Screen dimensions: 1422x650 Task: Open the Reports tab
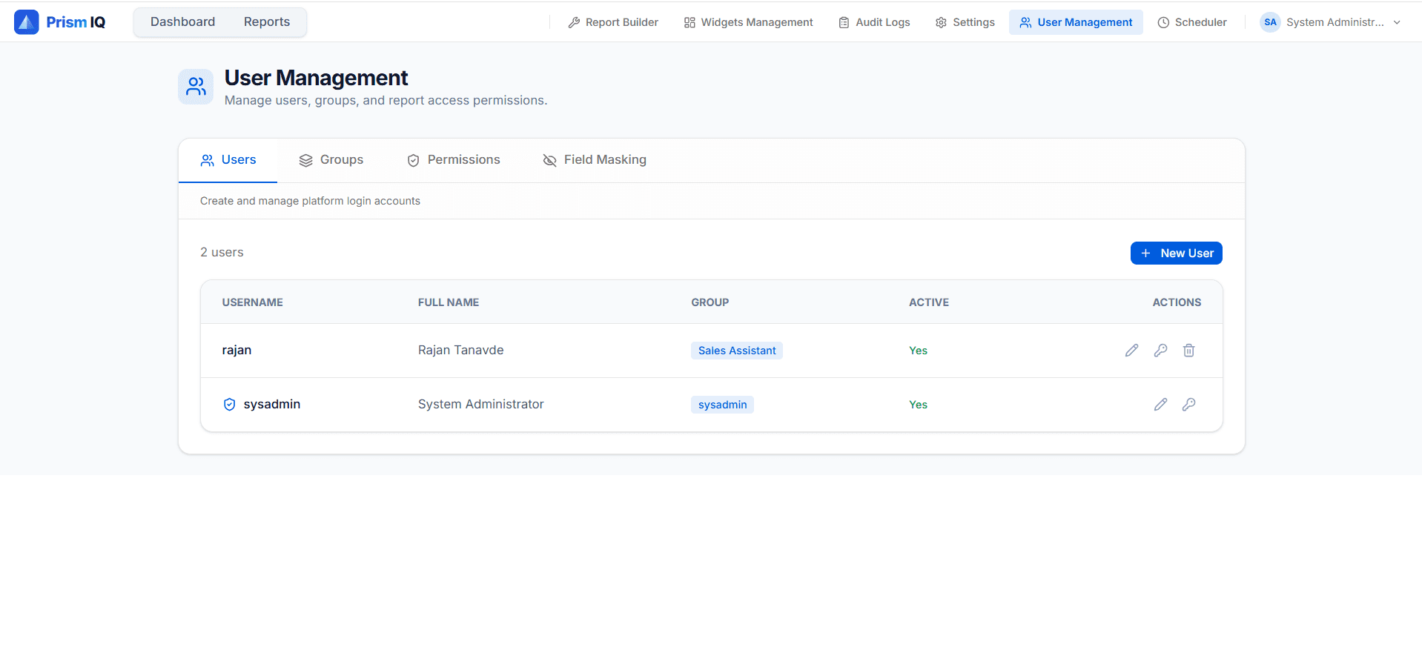(x=267, y=22)
